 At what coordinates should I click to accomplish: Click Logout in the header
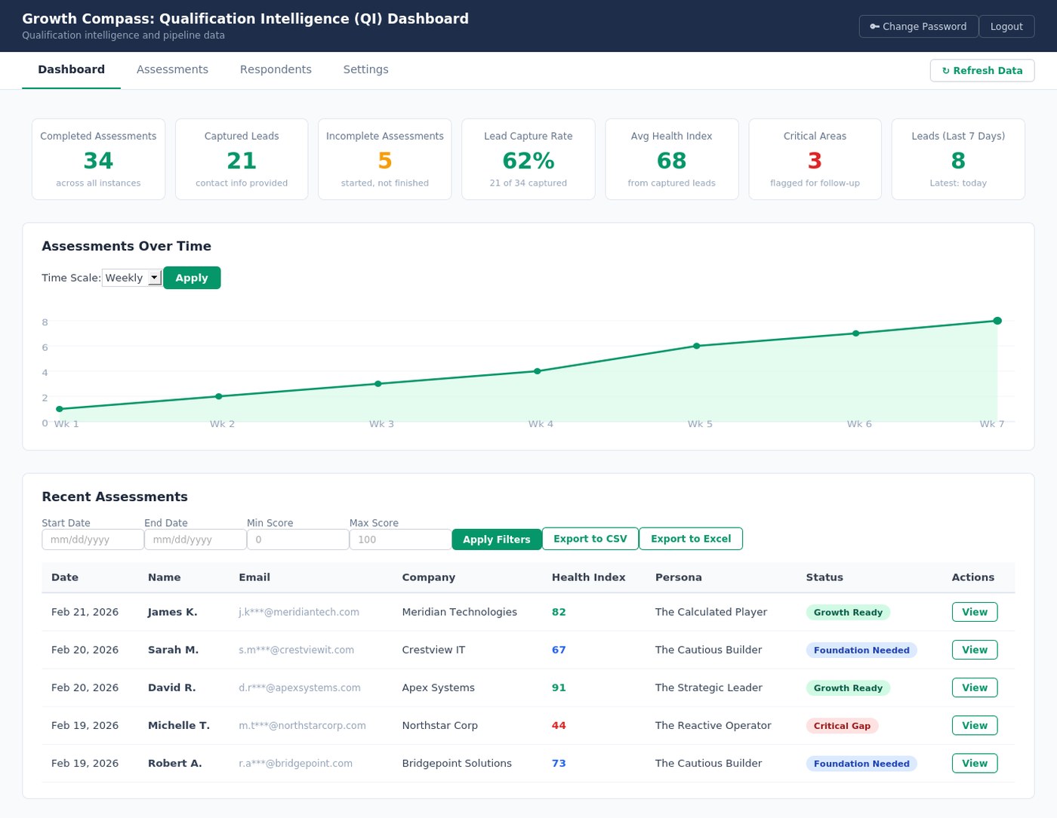point(1006,26)
